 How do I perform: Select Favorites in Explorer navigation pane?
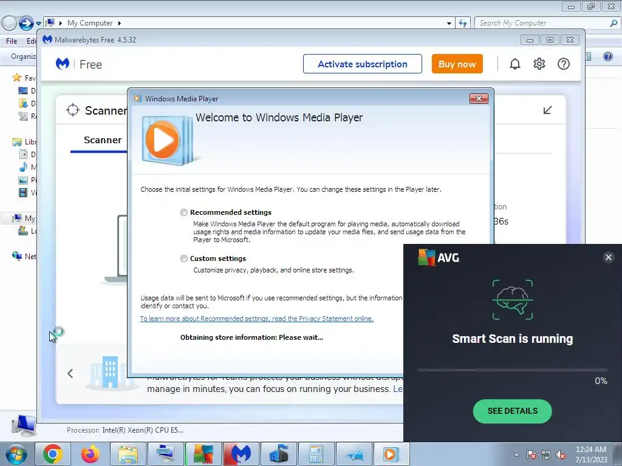click(x=24, y=78)
